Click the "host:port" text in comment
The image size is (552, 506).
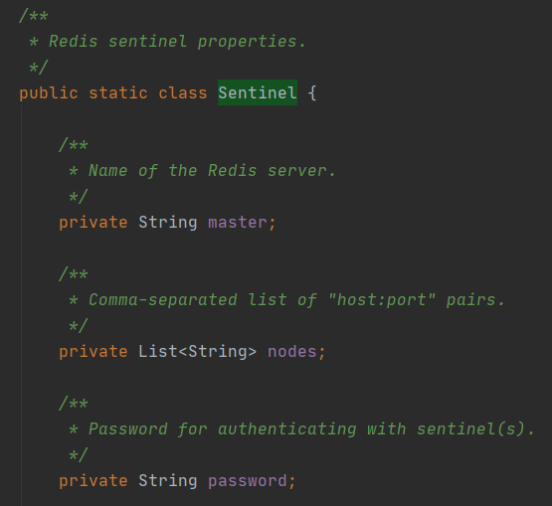pos(382,300)
